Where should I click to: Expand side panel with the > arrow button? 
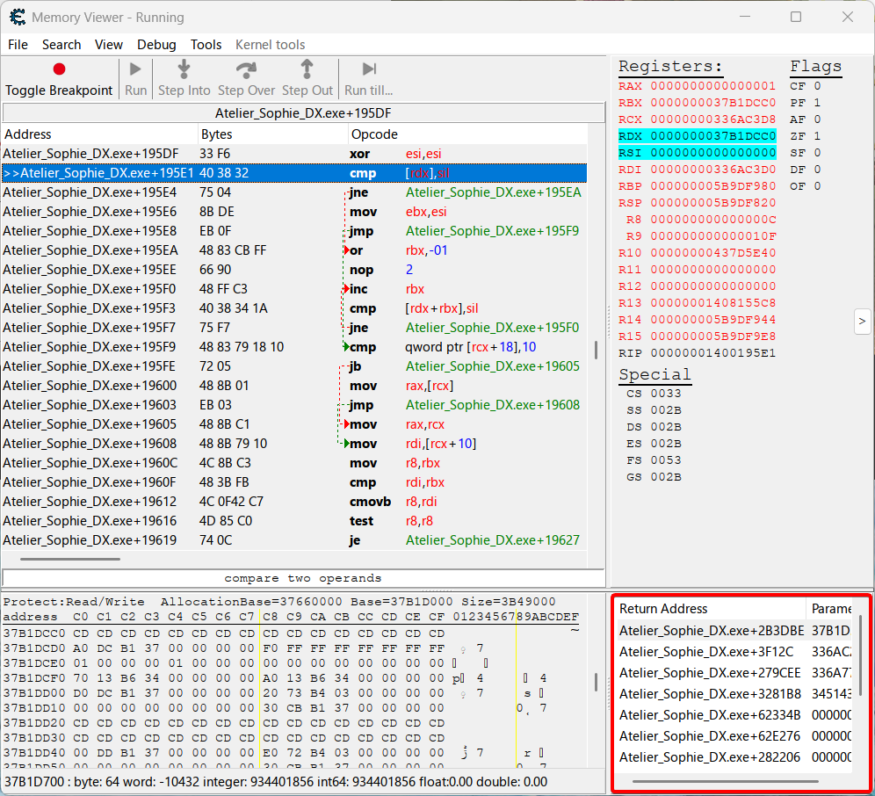[x=862, y=322]
